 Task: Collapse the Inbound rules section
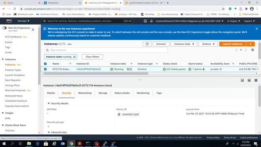click(x=49, y=132)
